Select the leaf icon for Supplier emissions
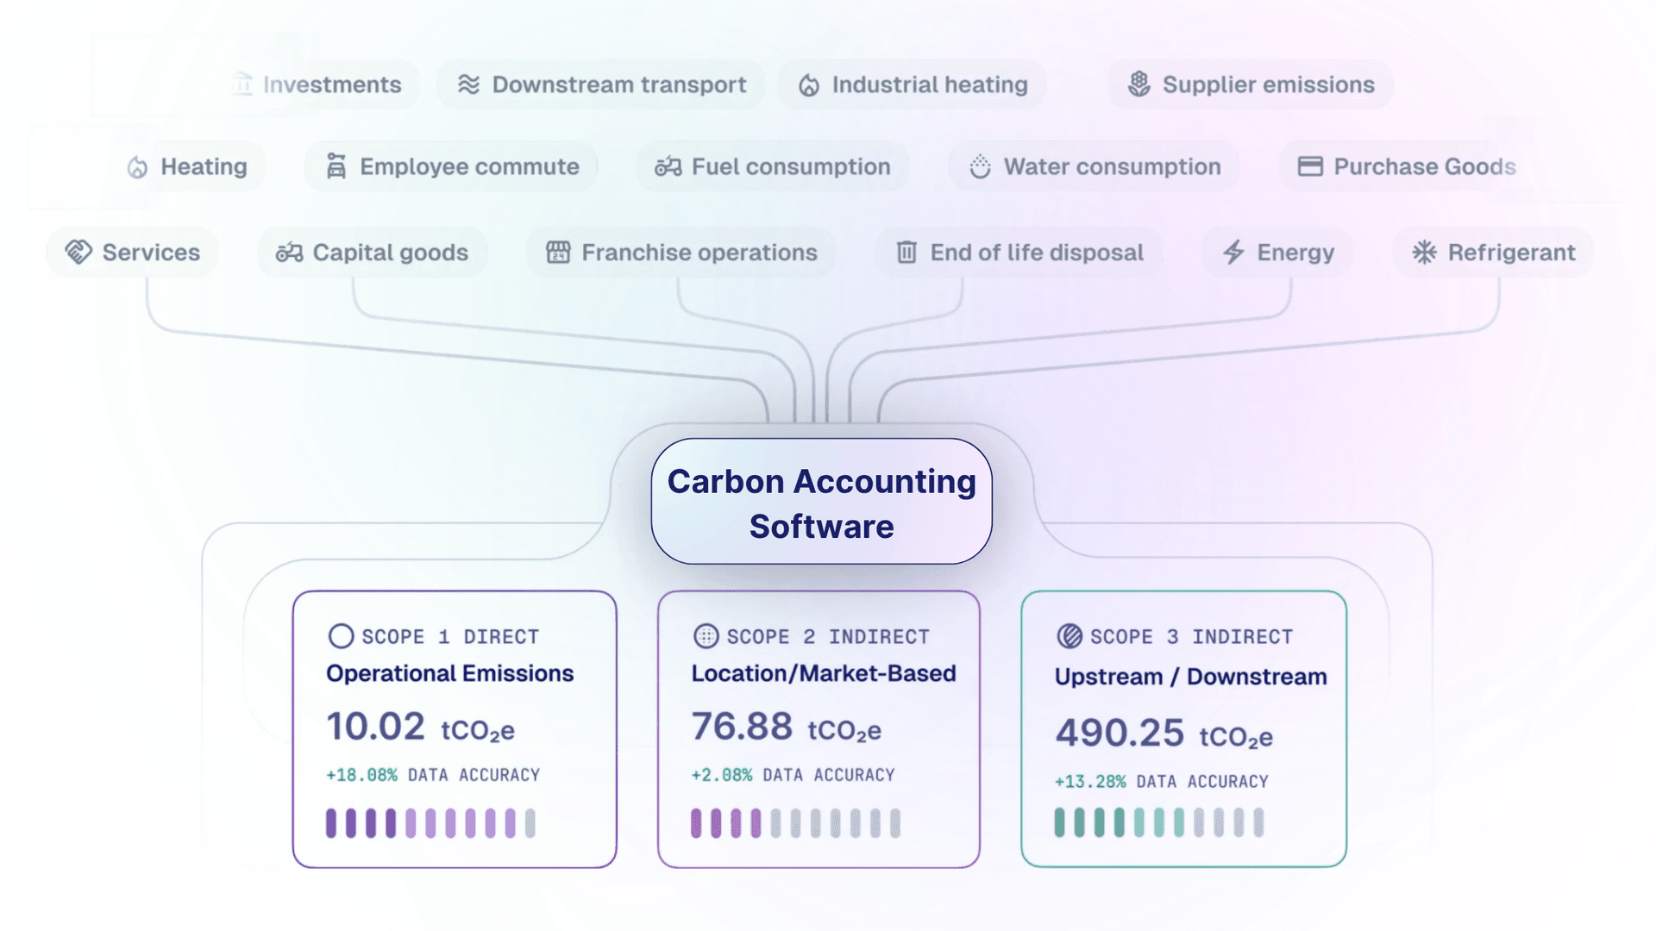Image resolution: width=1656 pixels, height=931 pixels. click(x=1138, y=84)
